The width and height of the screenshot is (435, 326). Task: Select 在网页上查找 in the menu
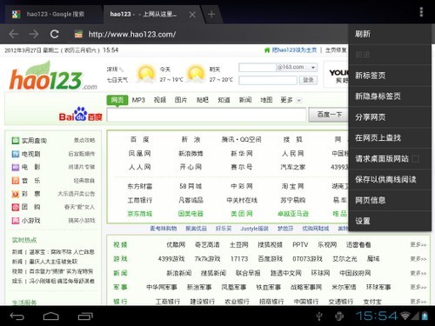pos(390,137)
